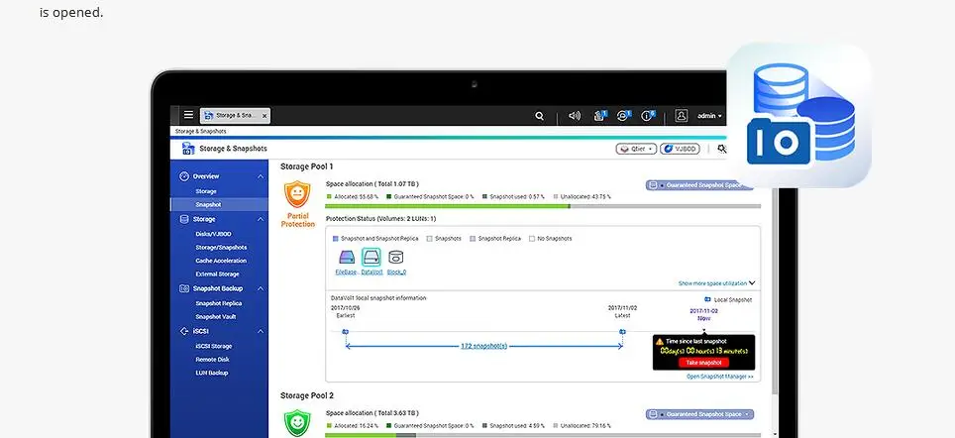The image size is (955, 438).
Task: Select the DataVol1 volume icon
Action: [371, 257]
